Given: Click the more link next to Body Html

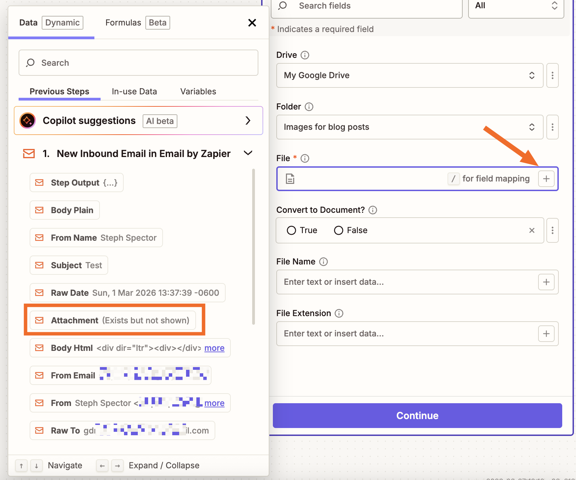Looking at the screenshot, I should click(214, 348).
